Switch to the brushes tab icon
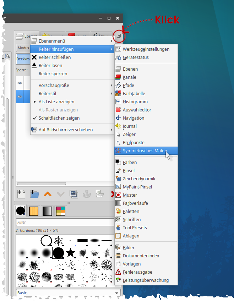The image size is (234, 301). point(21,211)
